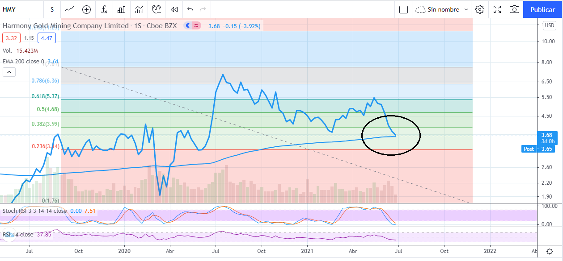
Task: Expand the Sin nombre layout dropdown arrow
Action: click(466, 9)
